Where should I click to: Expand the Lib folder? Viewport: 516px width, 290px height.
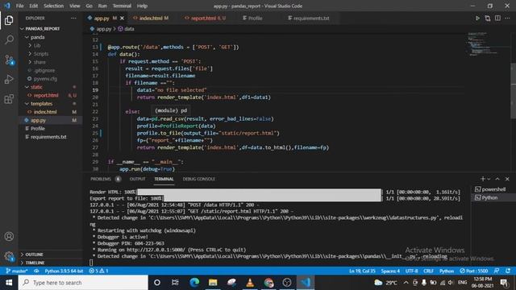point(37,45)
